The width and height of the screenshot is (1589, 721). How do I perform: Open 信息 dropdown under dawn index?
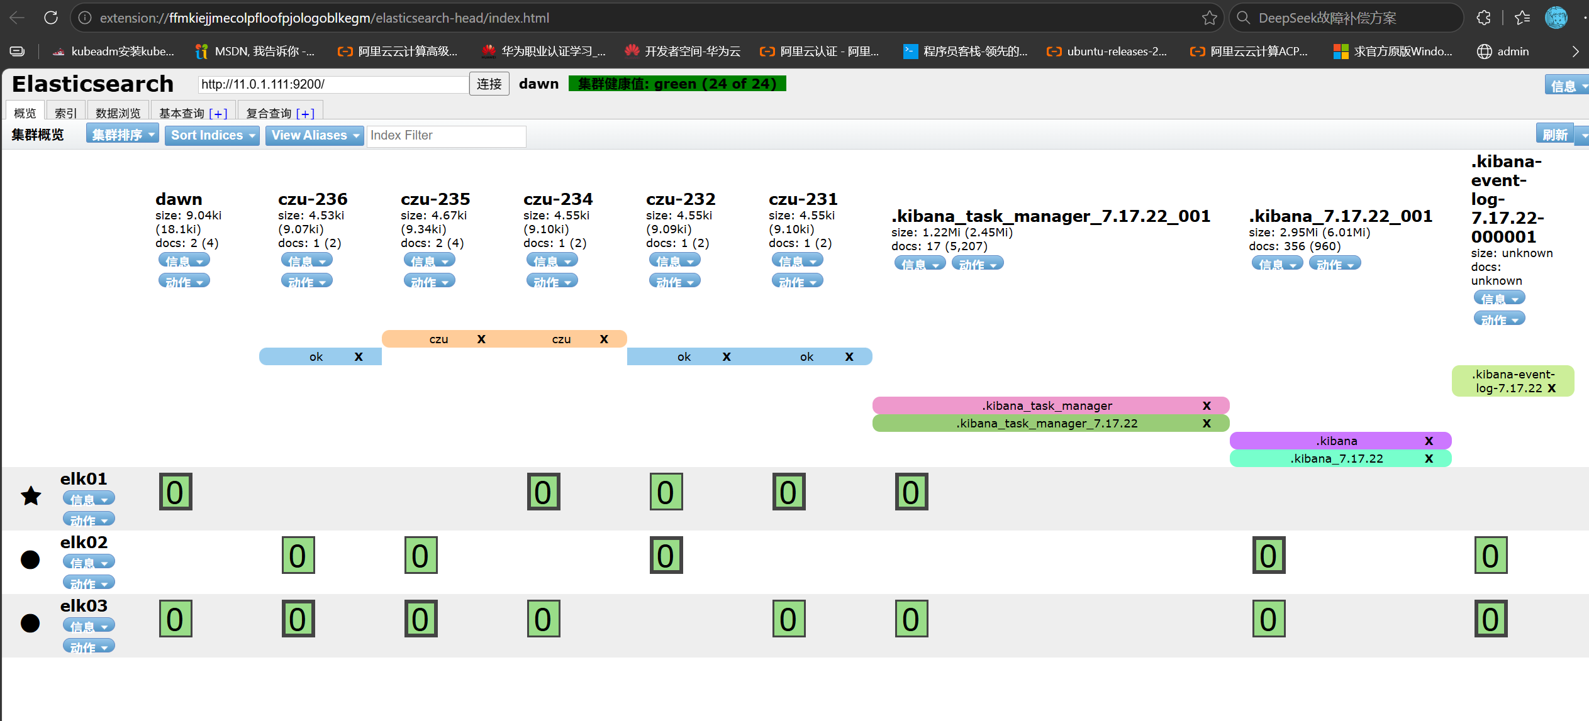pyautogui.click(x=184, y=260)
